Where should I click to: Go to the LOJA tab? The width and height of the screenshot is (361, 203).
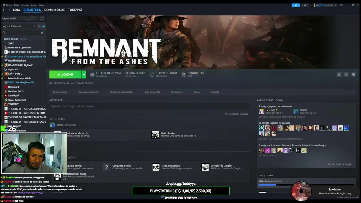16,10
